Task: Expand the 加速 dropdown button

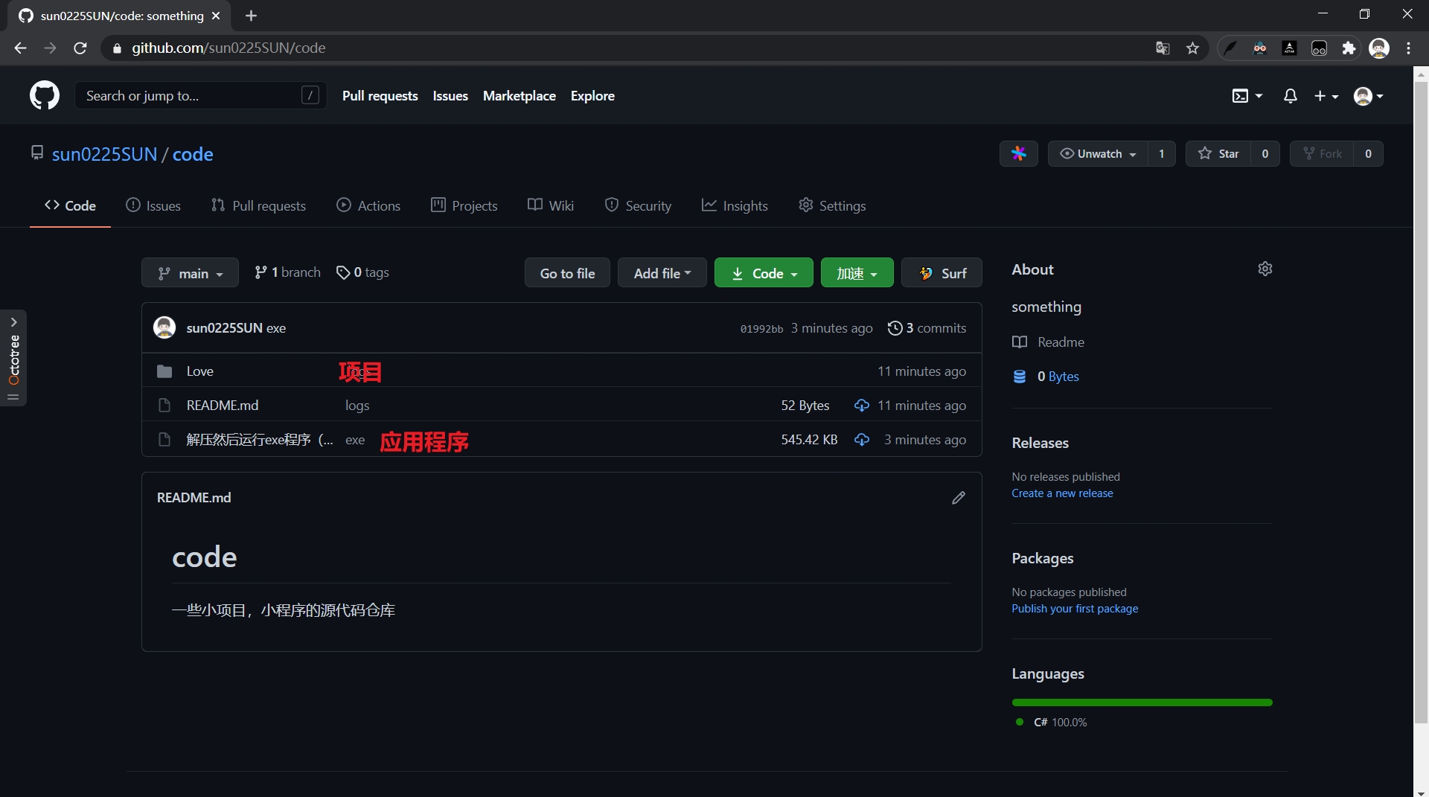Action: (x=857, y=273)
